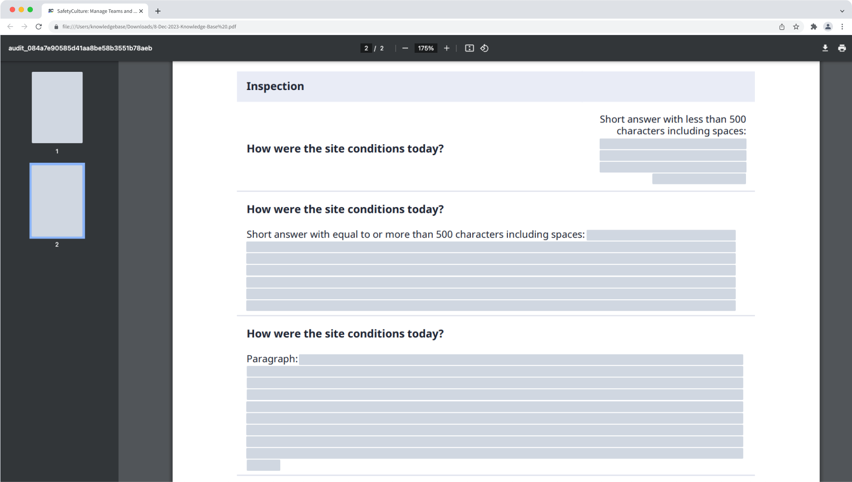852x482 pixels.
Task: Zoom in on the PDF
Action: coord(447,48)
